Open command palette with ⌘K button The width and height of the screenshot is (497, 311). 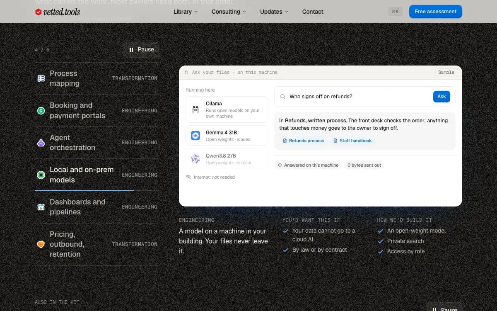click(396, 12)
